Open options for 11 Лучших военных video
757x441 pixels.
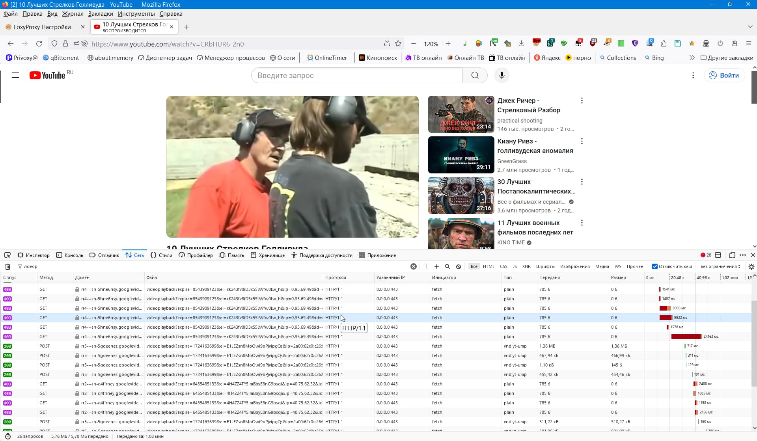click(x=582, y=223)
